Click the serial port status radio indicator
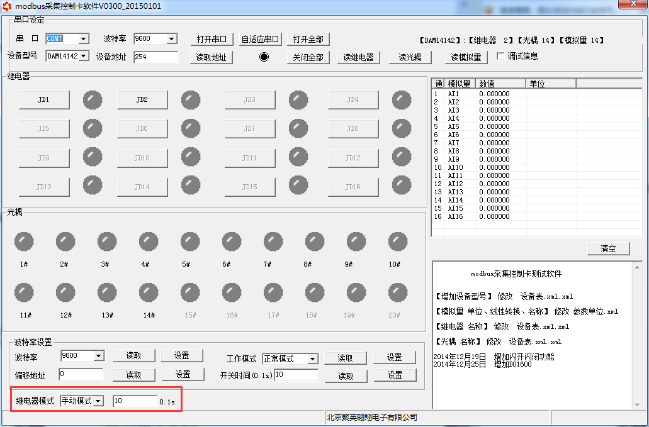649x427 pixels. point(264,57)
